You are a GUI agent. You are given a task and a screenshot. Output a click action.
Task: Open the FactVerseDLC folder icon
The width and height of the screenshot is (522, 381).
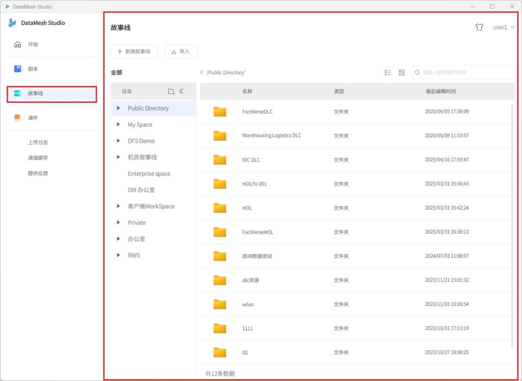point(220,112)
